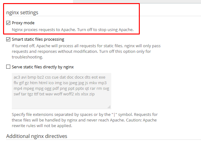Click Serve static files directly label text

coord(43,67)
